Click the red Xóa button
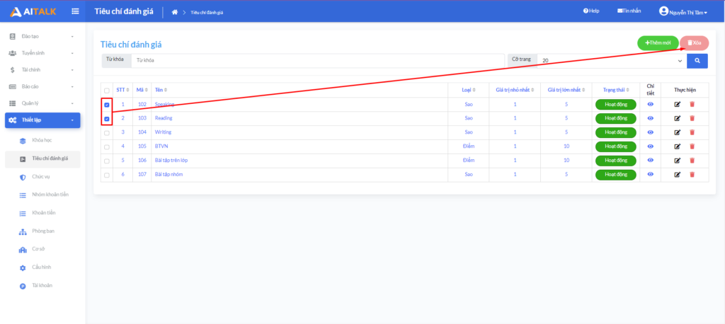The height and width of the screenshot is (324, 725). coord(694,42)
